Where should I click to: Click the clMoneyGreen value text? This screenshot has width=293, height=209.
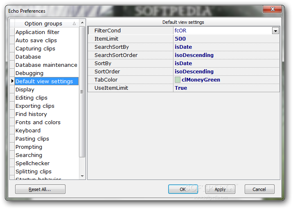201,80
